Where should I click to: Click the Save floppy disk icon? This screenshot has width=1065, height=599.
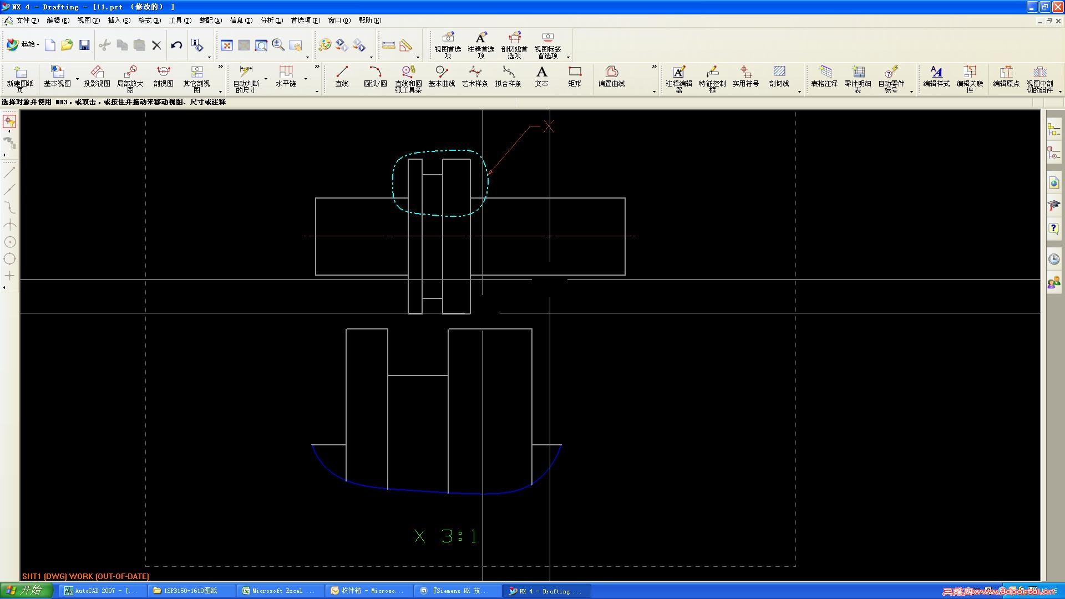(84, 45)
